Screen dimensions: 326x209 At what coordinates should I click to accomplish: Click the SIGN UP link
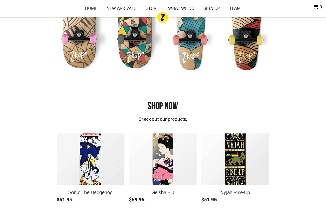212,8
